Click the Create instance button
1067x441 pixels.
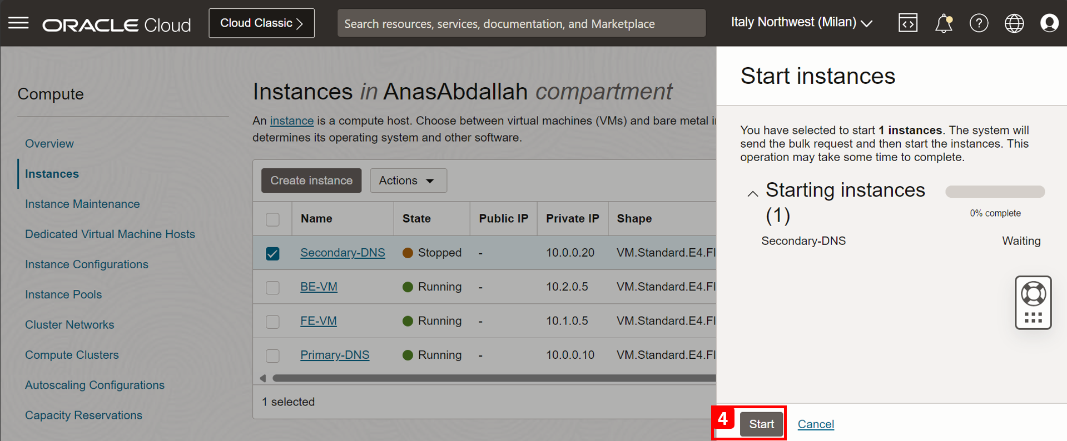tap(311, 181)
